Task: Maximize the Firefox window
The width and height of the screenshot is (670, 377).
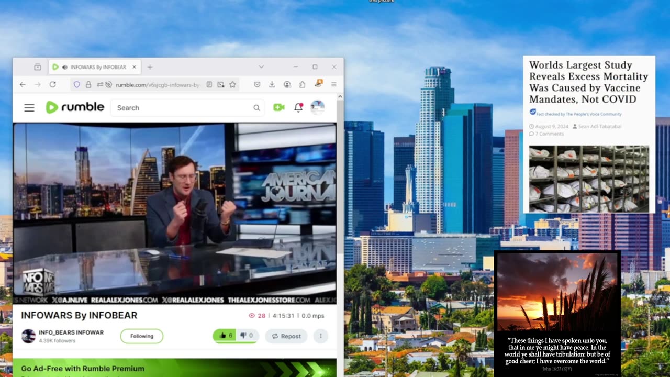Action: [x=315, y=67]
